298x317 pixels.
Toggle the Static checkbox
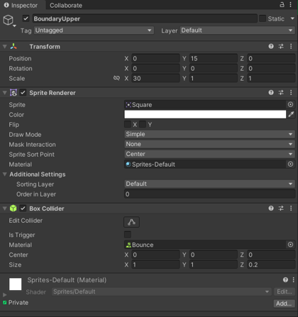pos(263,18)
